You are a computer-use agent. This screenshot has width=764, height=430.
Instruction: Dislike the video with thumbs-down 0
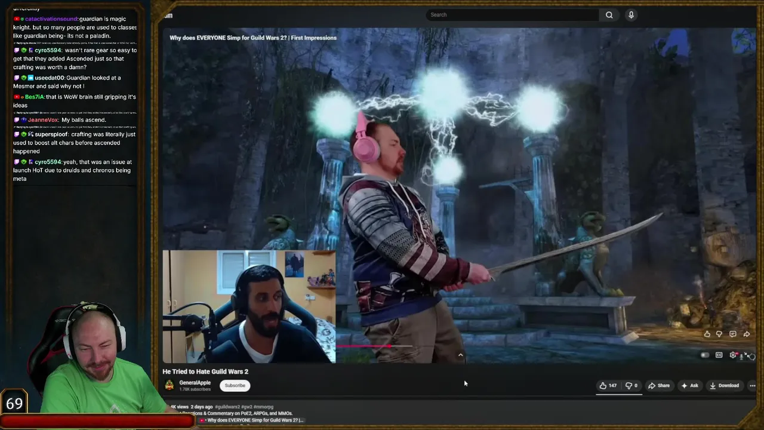click(x=631, y=386)
